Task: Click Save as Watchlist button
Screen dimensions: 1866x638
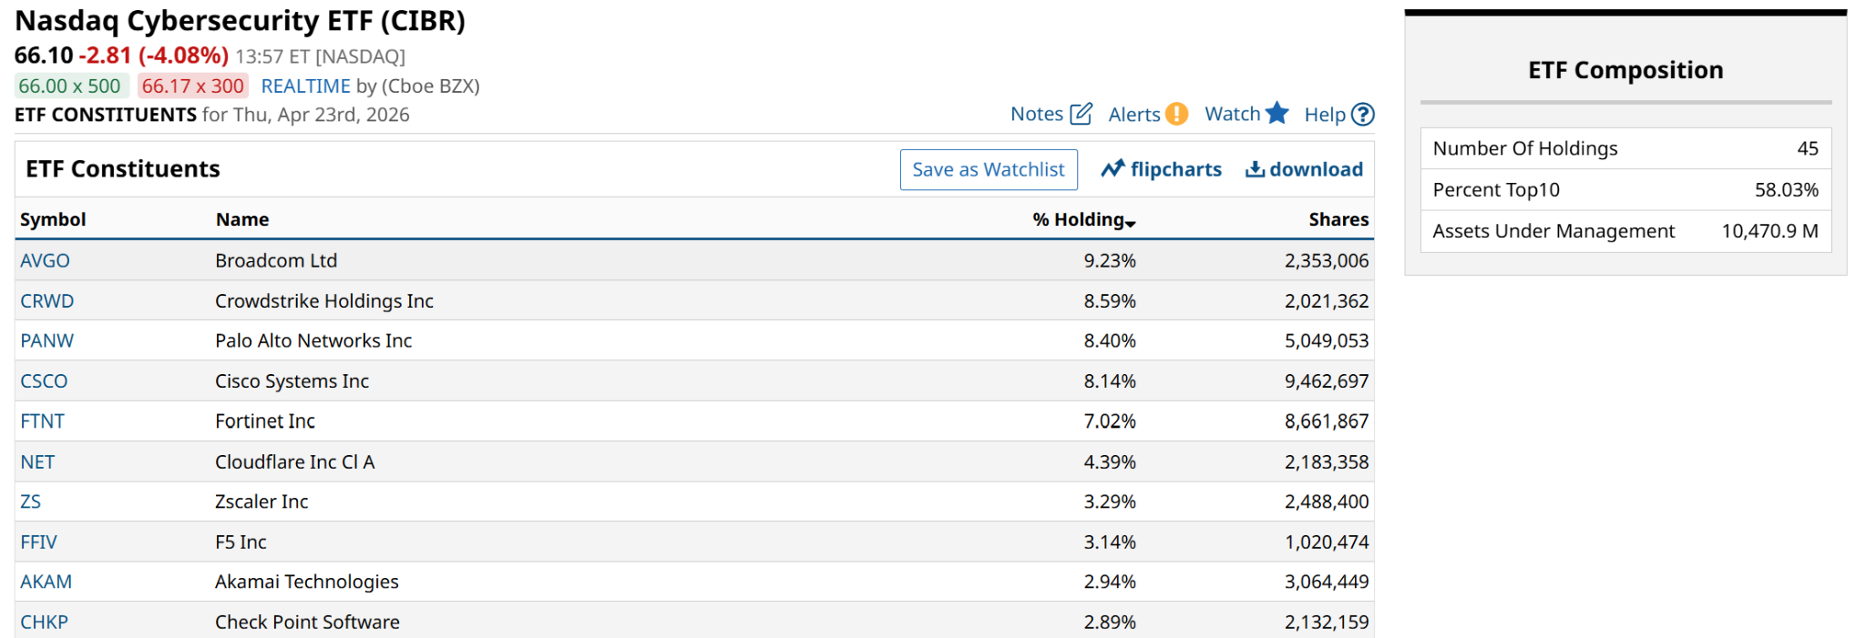Action: coord(989,169)
